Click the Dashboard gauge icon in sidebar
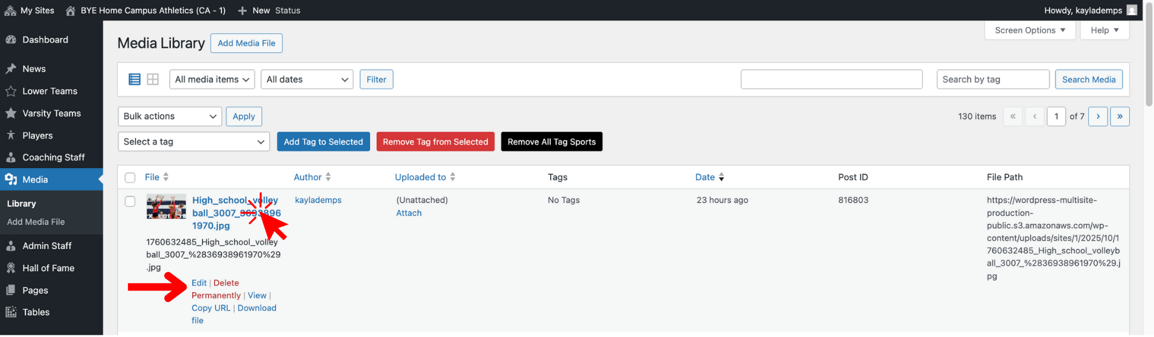 tap(11, 40)
